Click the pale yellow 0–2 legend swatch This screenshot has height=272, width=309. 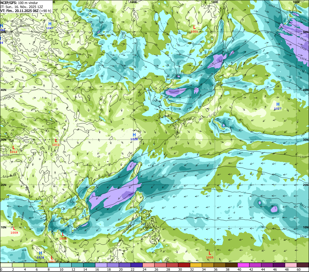(x=6, y=265)
